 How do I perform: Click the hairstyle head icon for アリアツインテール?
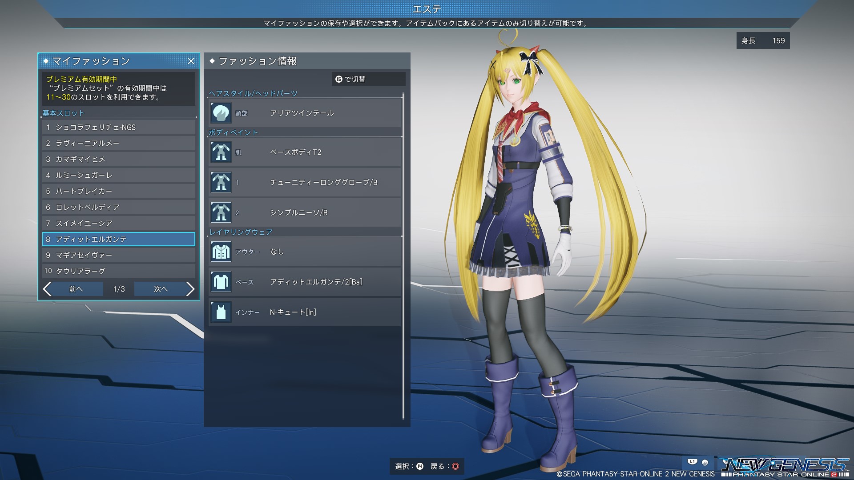click(221, 113)
